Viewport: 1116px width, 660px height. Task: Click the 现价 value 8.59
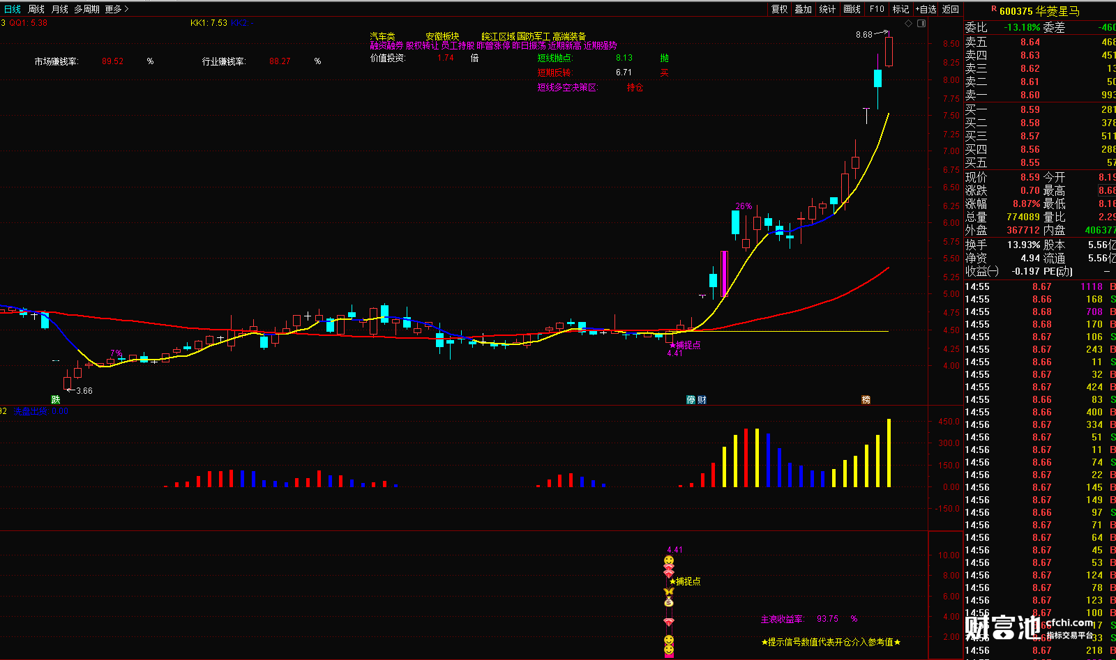coord(1030,178)
